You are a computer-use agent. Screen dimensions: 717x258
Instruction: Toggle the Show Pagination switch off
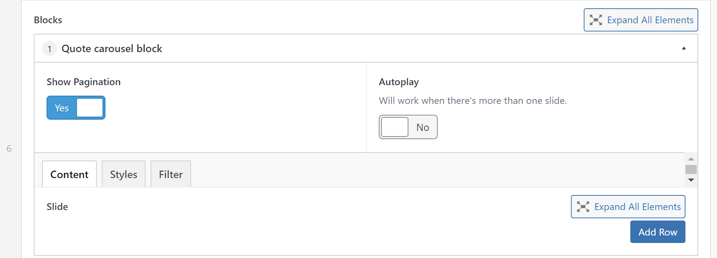click(x=76, y=107)
